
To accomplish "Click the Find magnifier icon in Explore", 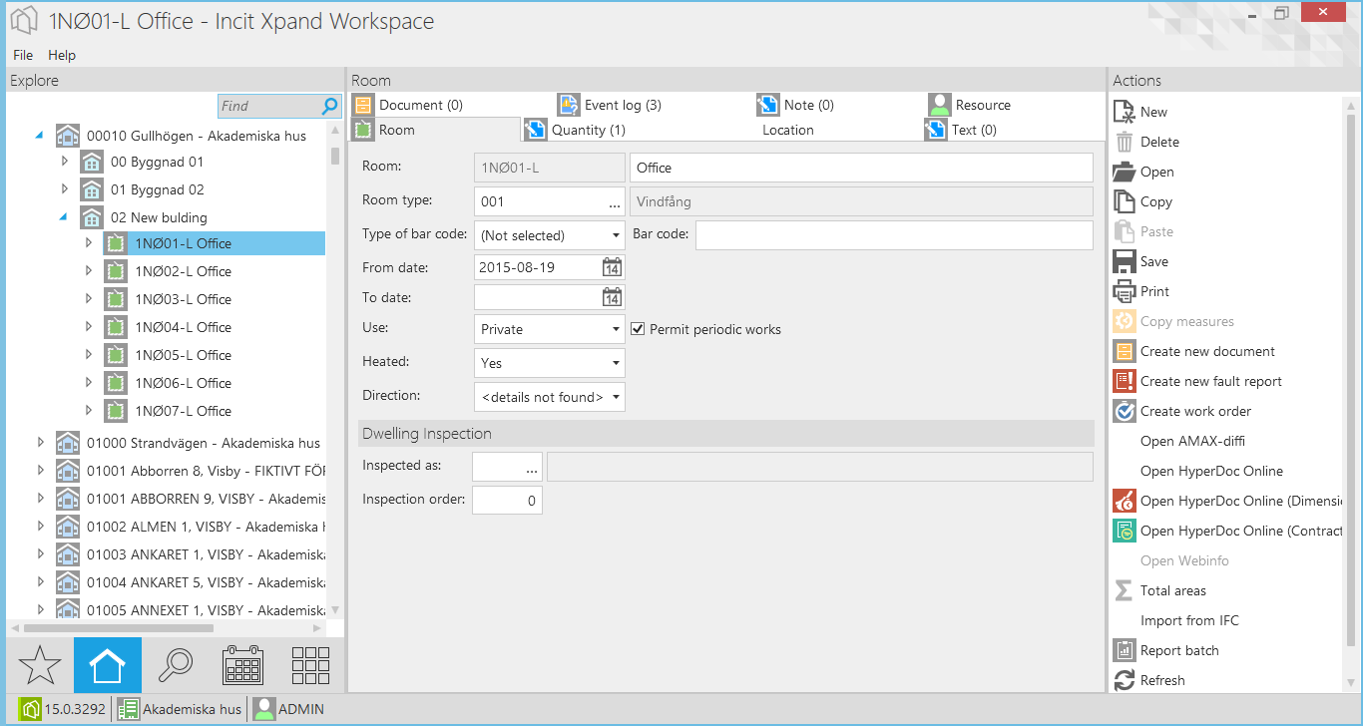I will coord(330,106).
